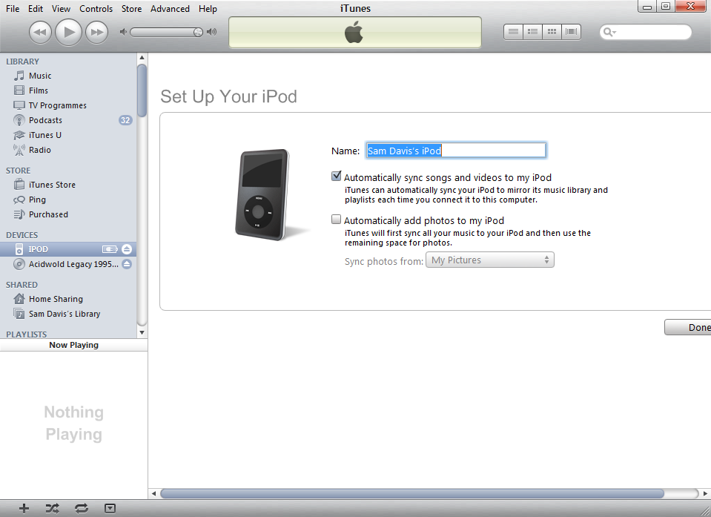
Task: Enable repeat playback
Action: (x=81, y=508)
